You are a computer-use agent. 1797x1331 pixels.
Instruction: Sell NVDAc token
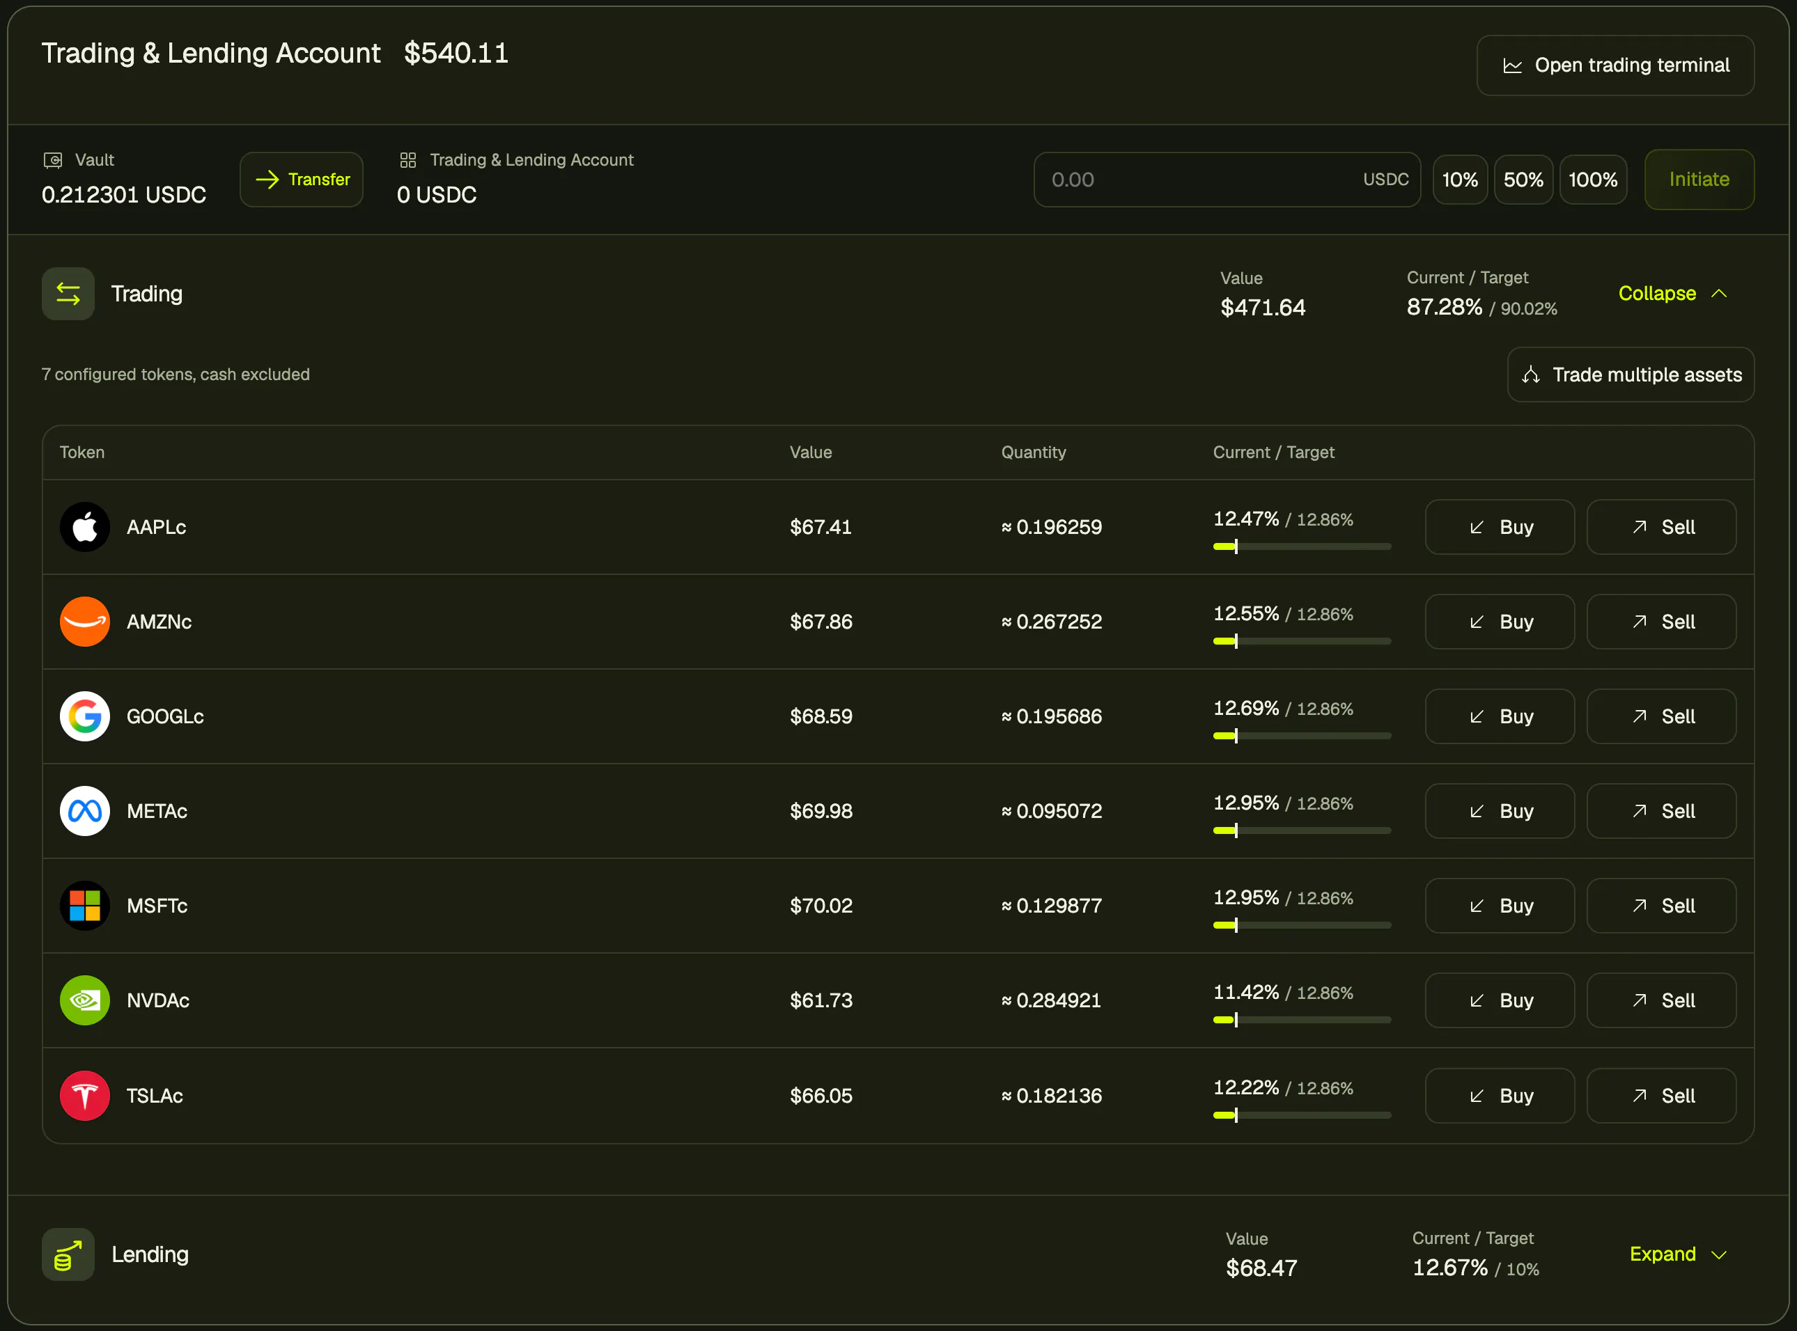pyautogui.click(x=1662, y=1000)
